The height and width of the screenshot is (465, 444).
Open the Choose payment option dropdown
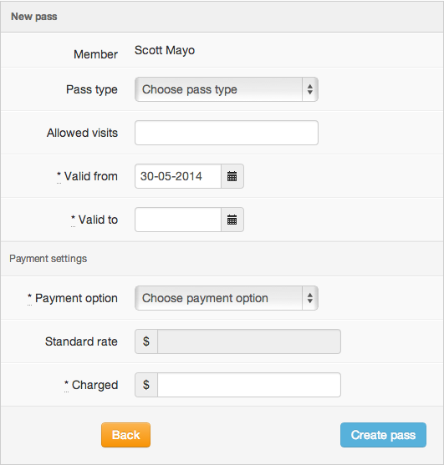pyautogui.click(x=227, y=298)
